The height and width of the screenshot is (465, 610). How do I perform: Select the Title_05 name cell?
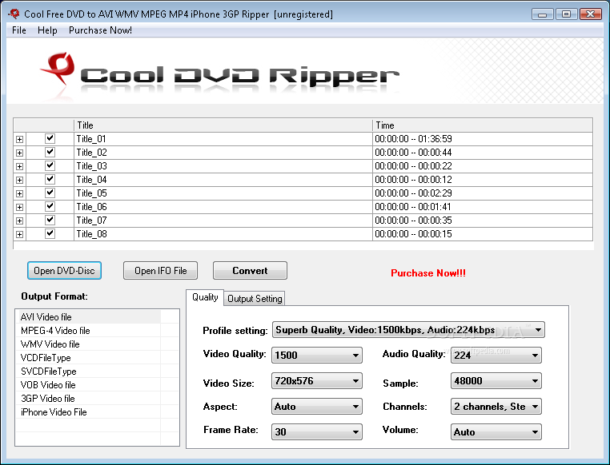tap(223, 193)
